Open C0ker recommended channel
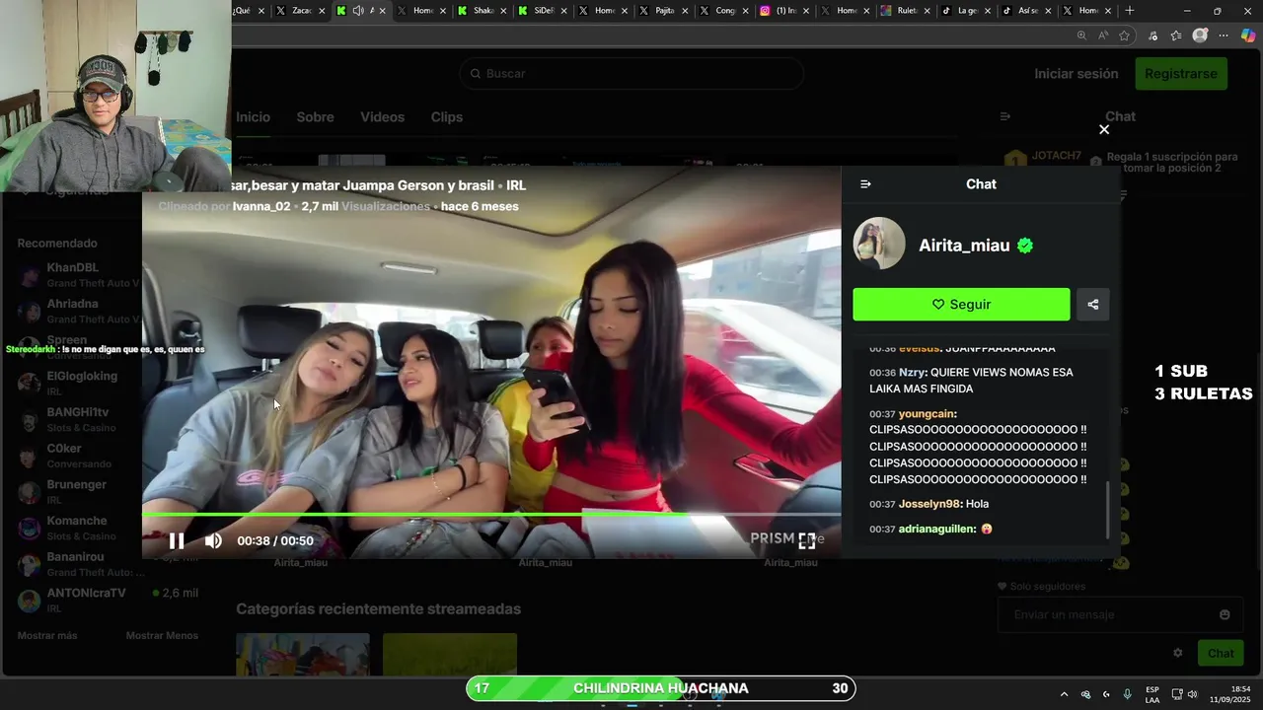1263x710 pixels. pyautogui.click(x=79, y=456)
